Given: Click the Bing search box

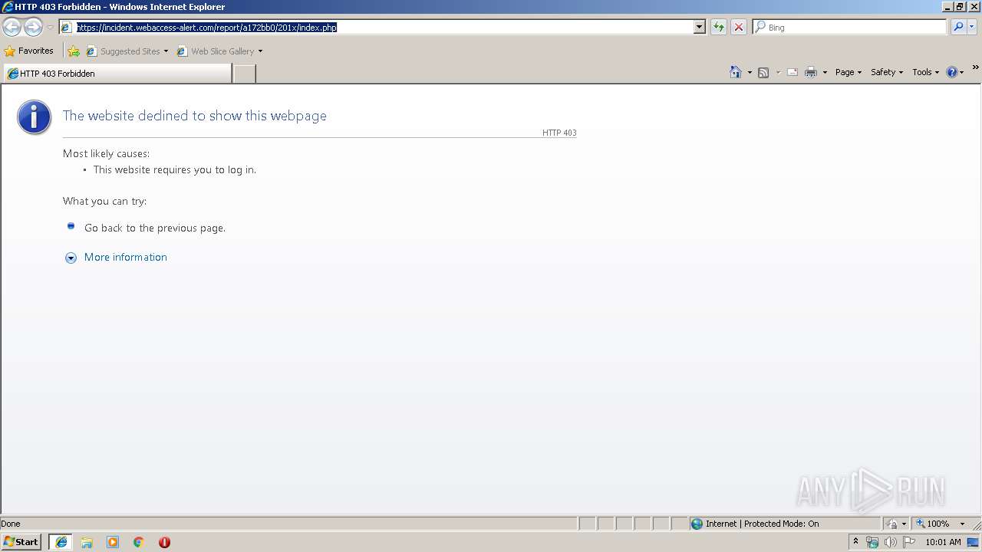Looking at the screenshot, I should (850, 28).
